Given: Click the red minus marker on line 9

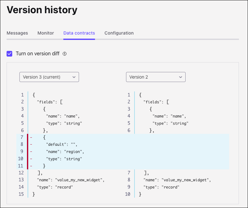Looking at the screenshot, I should (x=31, y=152).
